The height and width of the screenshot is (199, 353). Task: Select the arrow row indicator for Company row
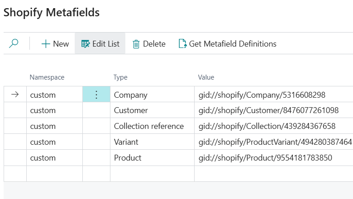click(15, 94)
